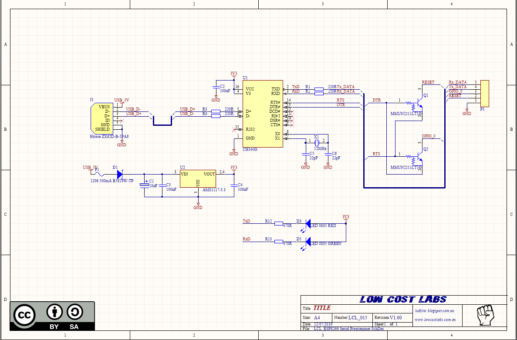Select the AMS1117-3.3 regulator symbol U2
The width and height of the screenshot is (517, 340).
[197, 178]
